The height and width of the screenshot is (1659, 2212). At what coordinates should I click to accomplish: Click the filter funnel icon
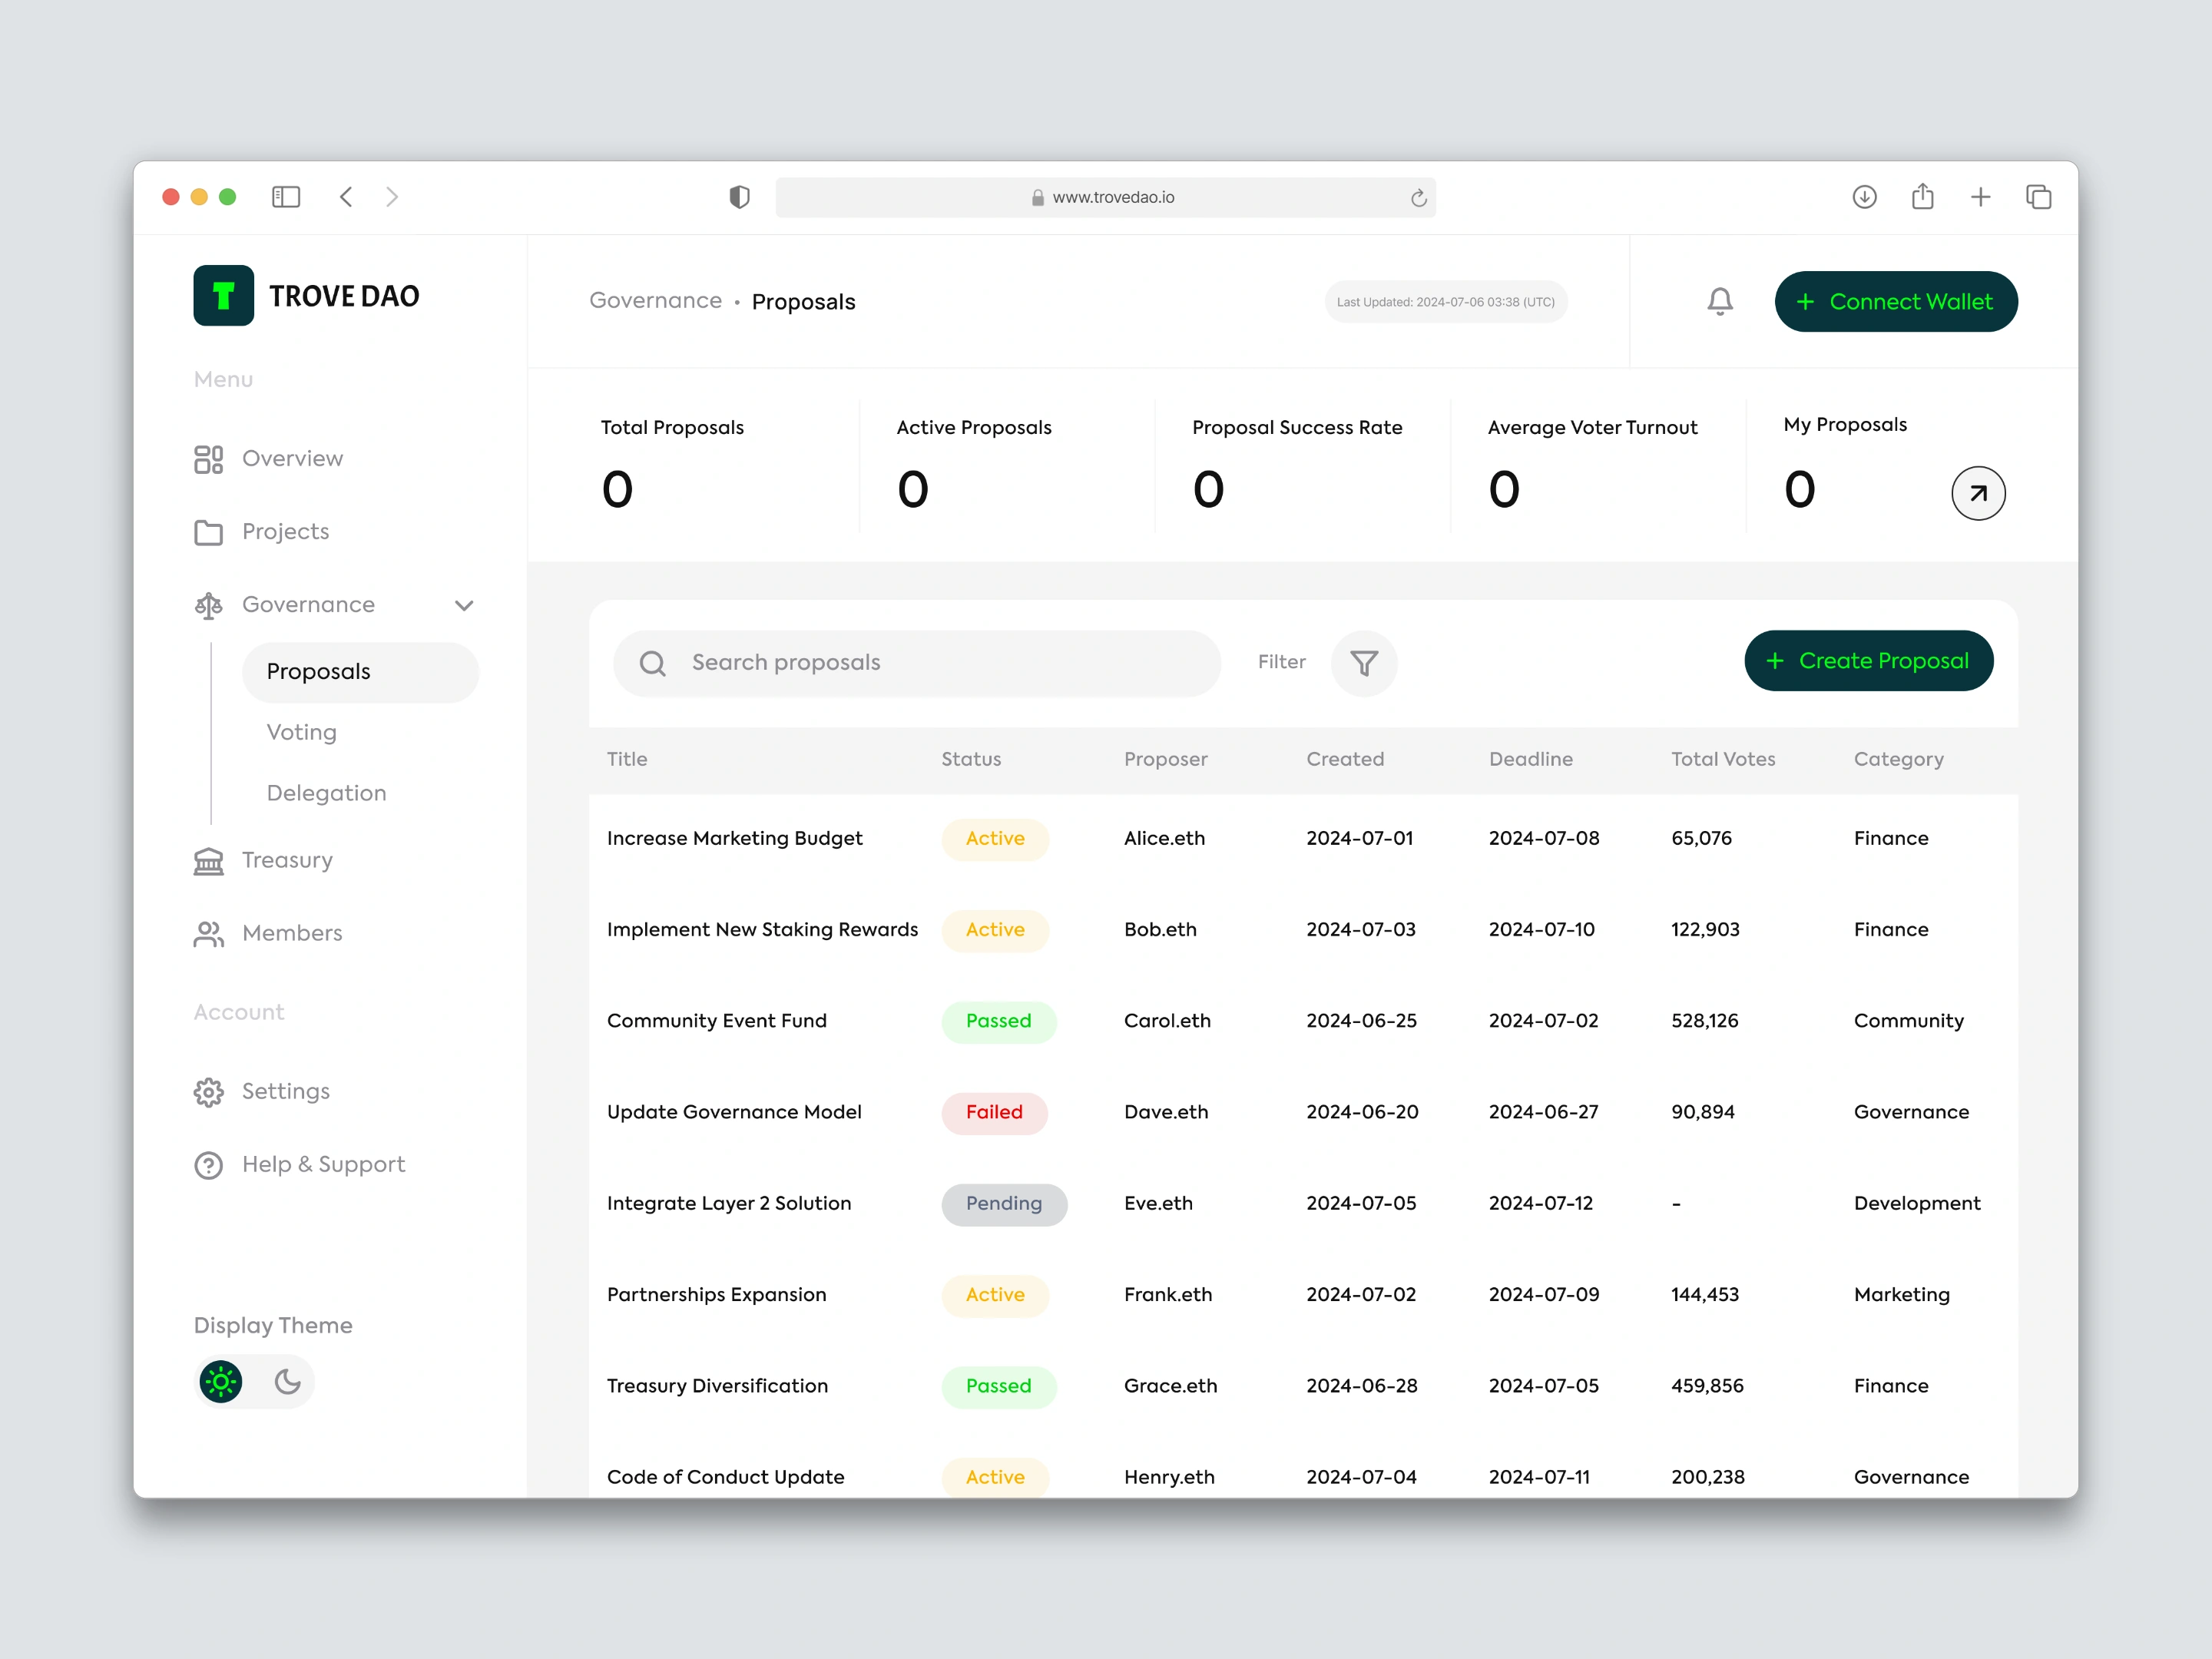1364,663
